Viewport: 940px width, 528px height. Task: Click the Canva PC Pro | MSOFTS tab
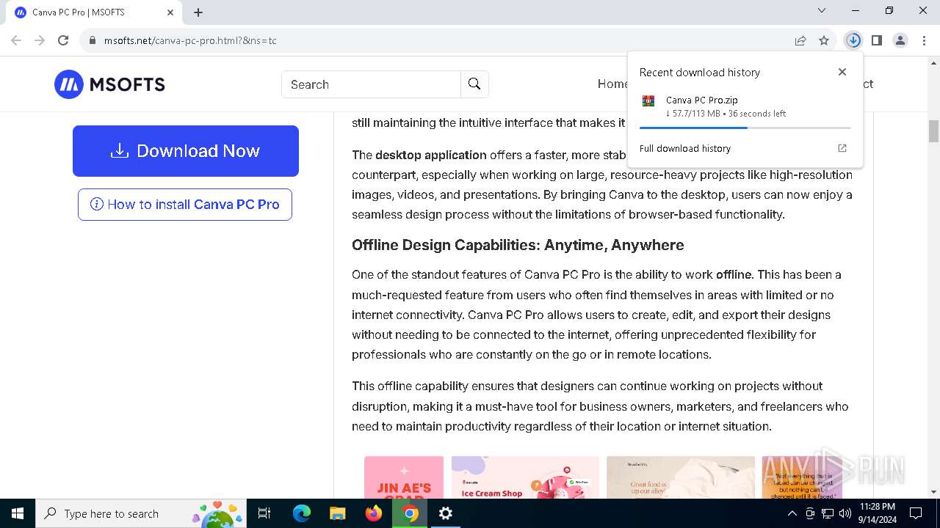[x=93, y=12]
